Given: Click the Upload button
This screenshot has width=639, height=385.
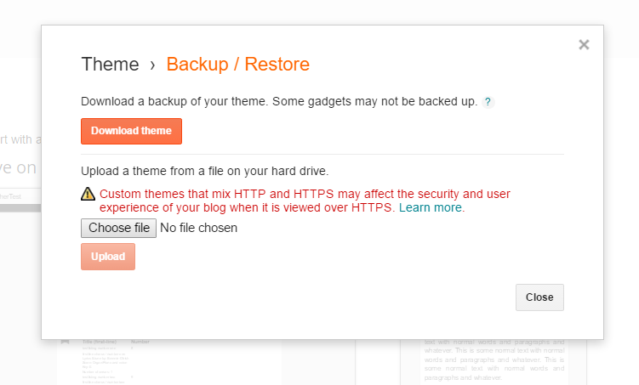Looking at the screenshot, I should (108, 257).
